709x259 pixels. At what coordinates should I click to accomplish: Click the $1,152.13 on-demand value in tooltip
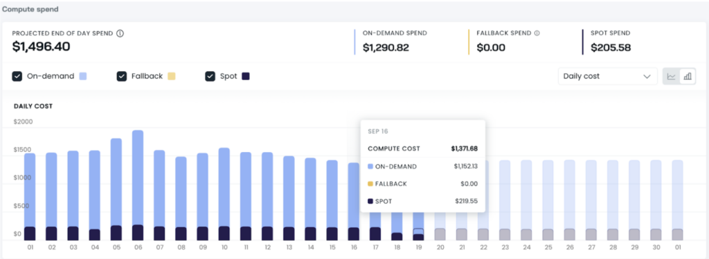click(466, 166)
